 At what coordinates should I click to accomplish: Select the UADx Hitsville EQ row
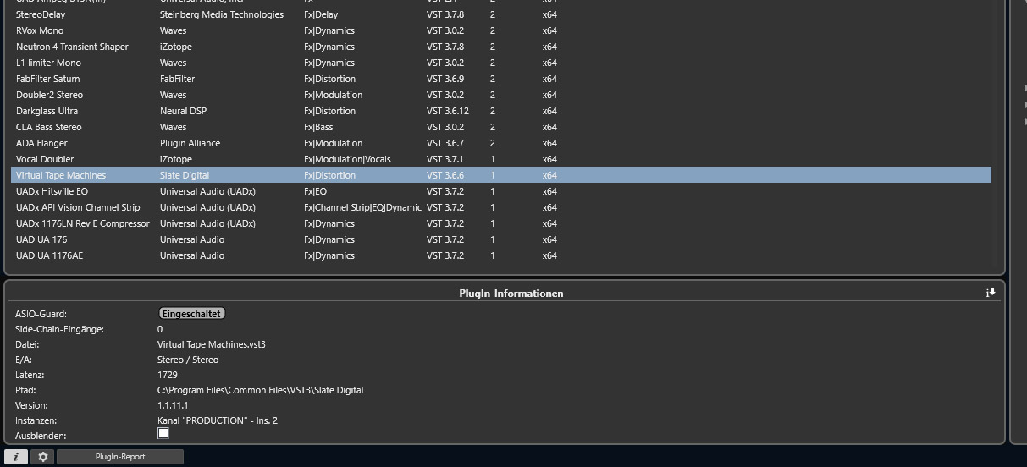(x=501, y=191)
